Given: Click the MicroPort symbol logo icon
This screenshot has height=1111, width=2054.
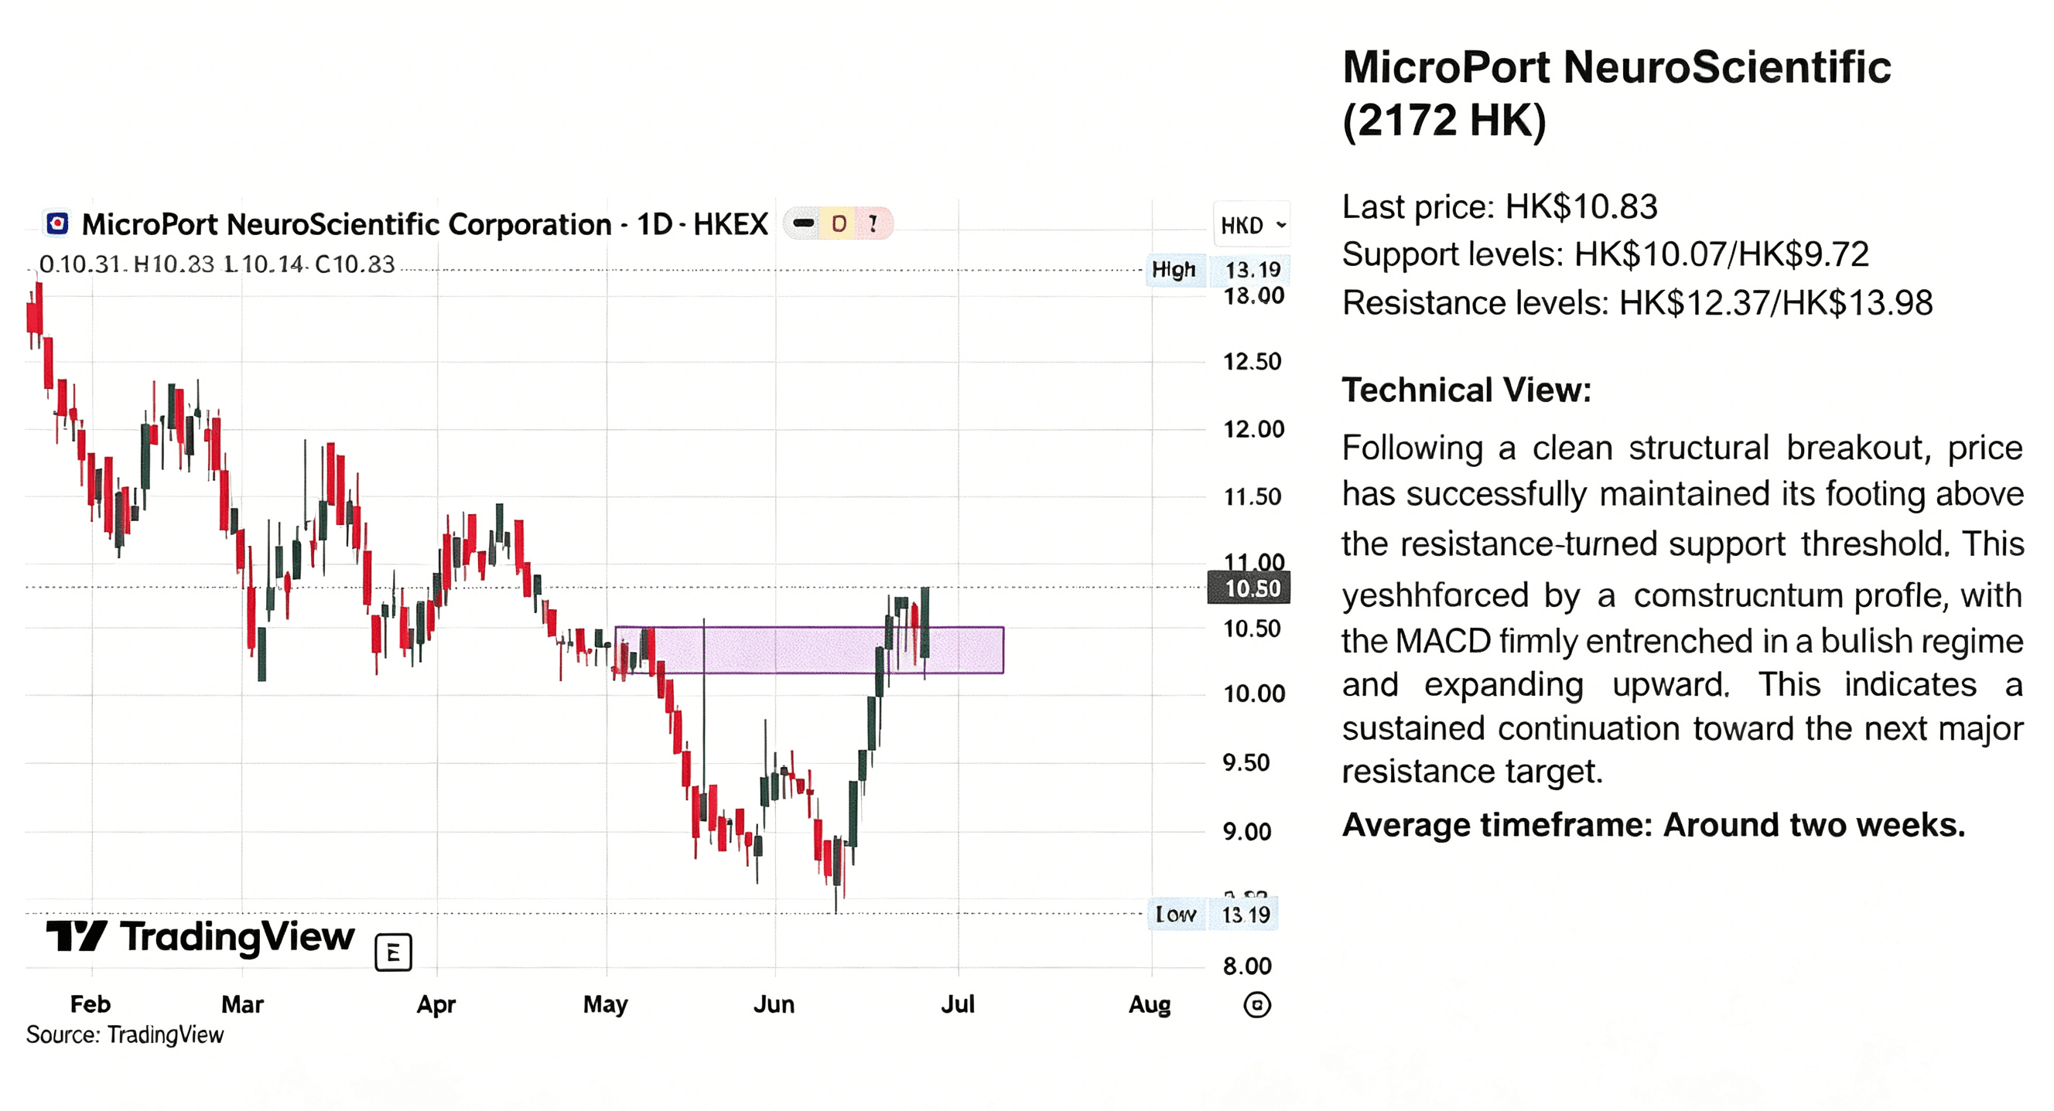Looking at the screenshot, I should [57, 224].
